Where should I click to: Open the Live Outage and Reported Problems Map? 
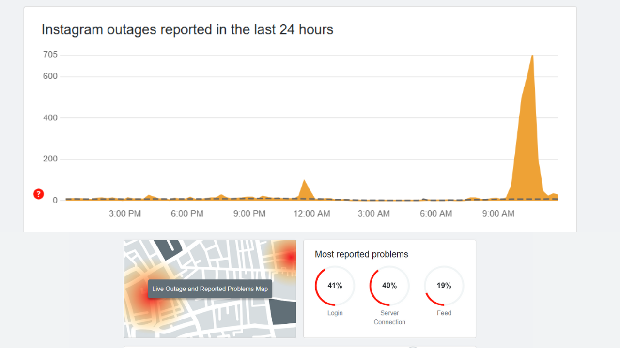click(210, 289)
